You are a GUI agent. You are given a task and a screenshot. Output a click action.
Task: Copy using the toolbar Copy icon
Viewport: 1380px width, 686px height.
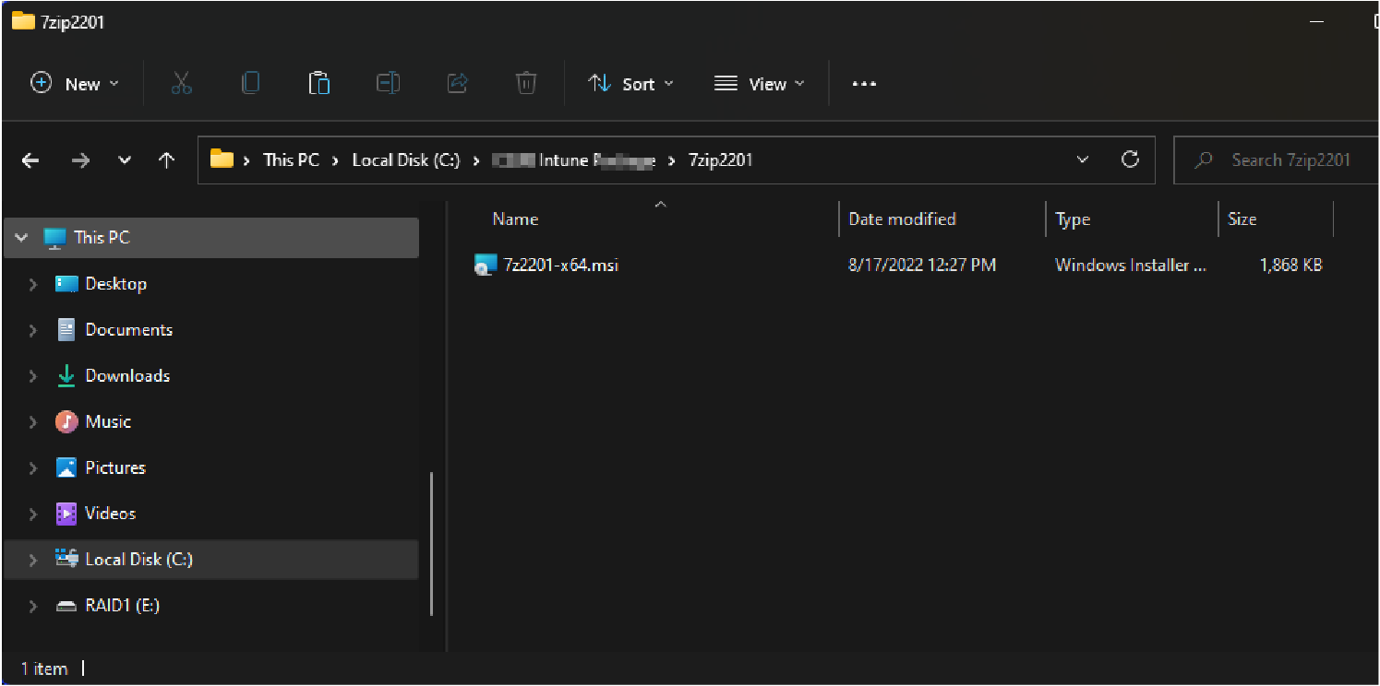(250, 83)
